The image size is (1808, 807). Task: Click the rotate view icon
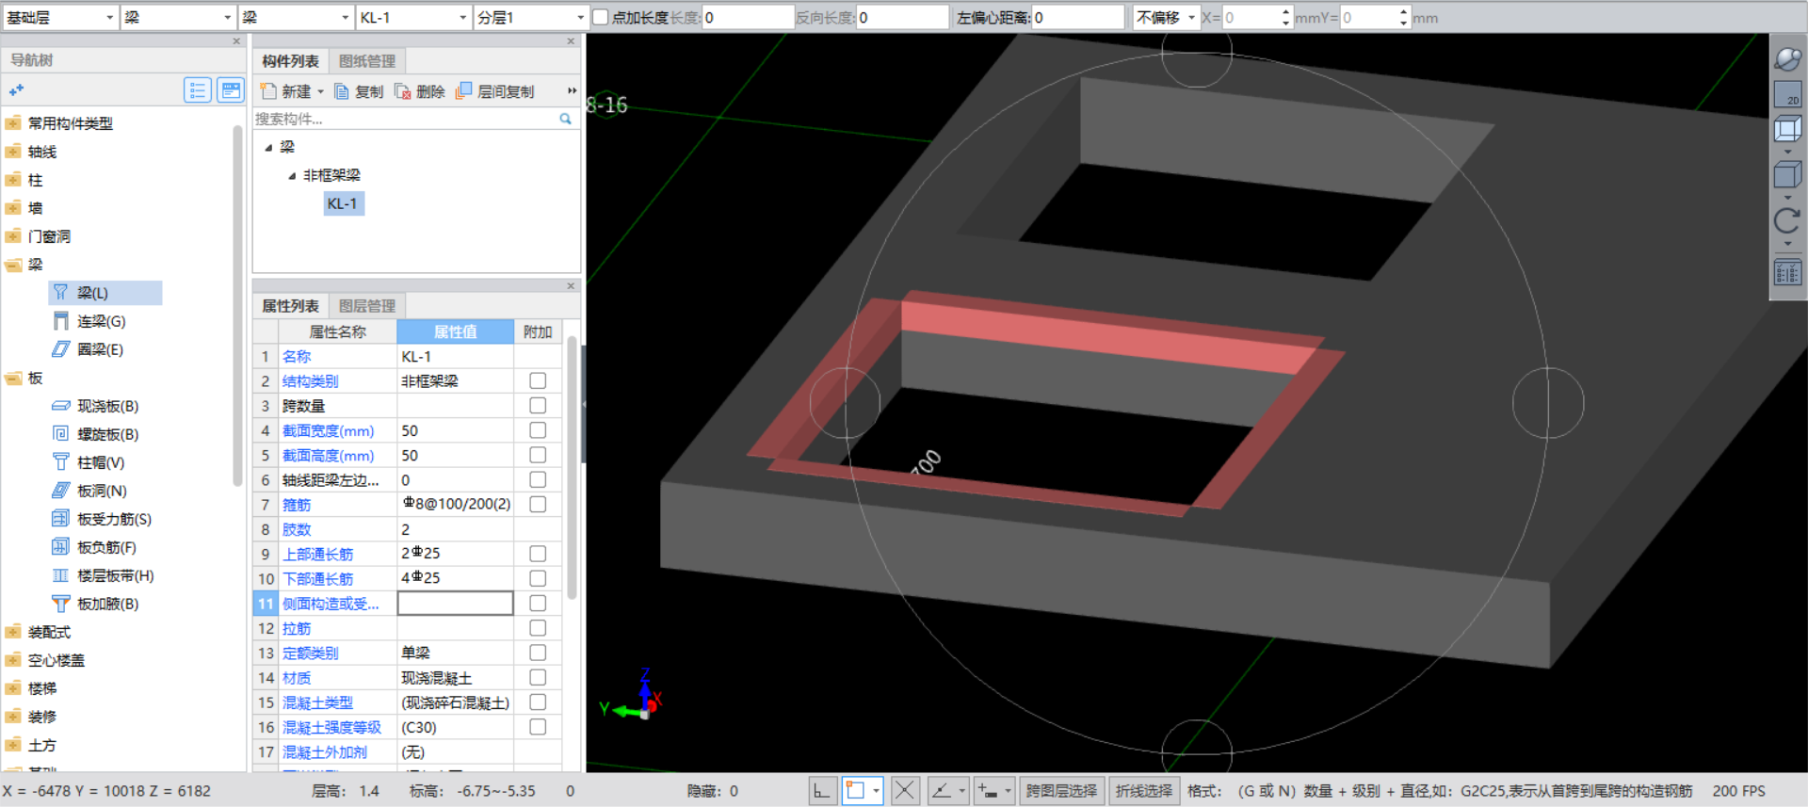[x=1787, y=221]
